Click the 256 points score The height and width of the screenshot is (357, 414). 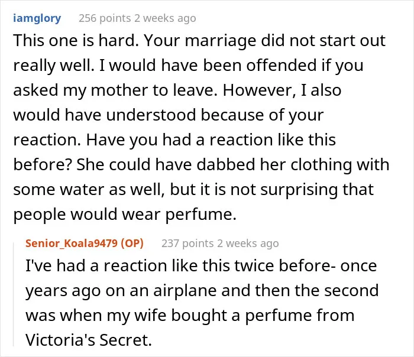tap(105, 18)
